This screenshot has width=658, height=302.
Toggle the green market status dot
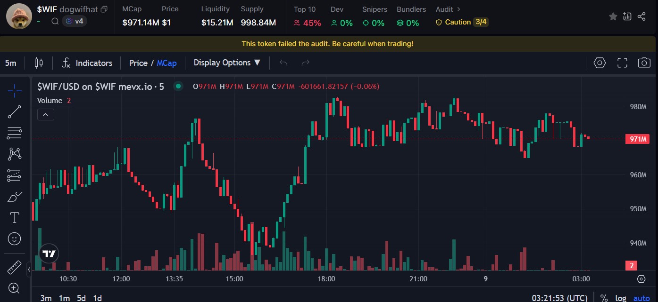[x=178, y=86]
